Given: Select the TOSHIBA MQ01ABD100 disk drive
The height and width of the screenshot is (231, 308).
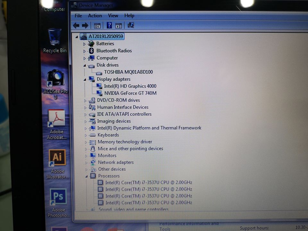Looking at the screenshot, I should (128, 72).
